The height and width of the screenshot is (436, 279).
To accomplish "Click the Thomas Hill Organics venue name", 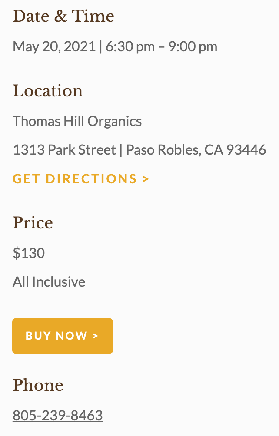I will click(77, 122).
